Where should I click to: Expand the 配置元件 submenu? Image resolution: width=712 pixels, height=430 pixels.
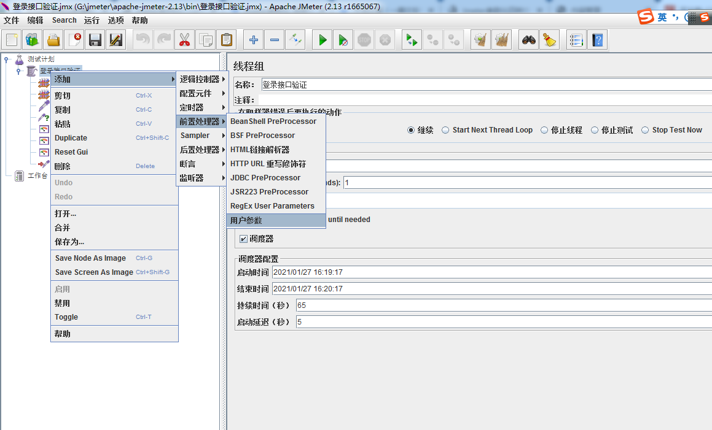coord(202,93)
